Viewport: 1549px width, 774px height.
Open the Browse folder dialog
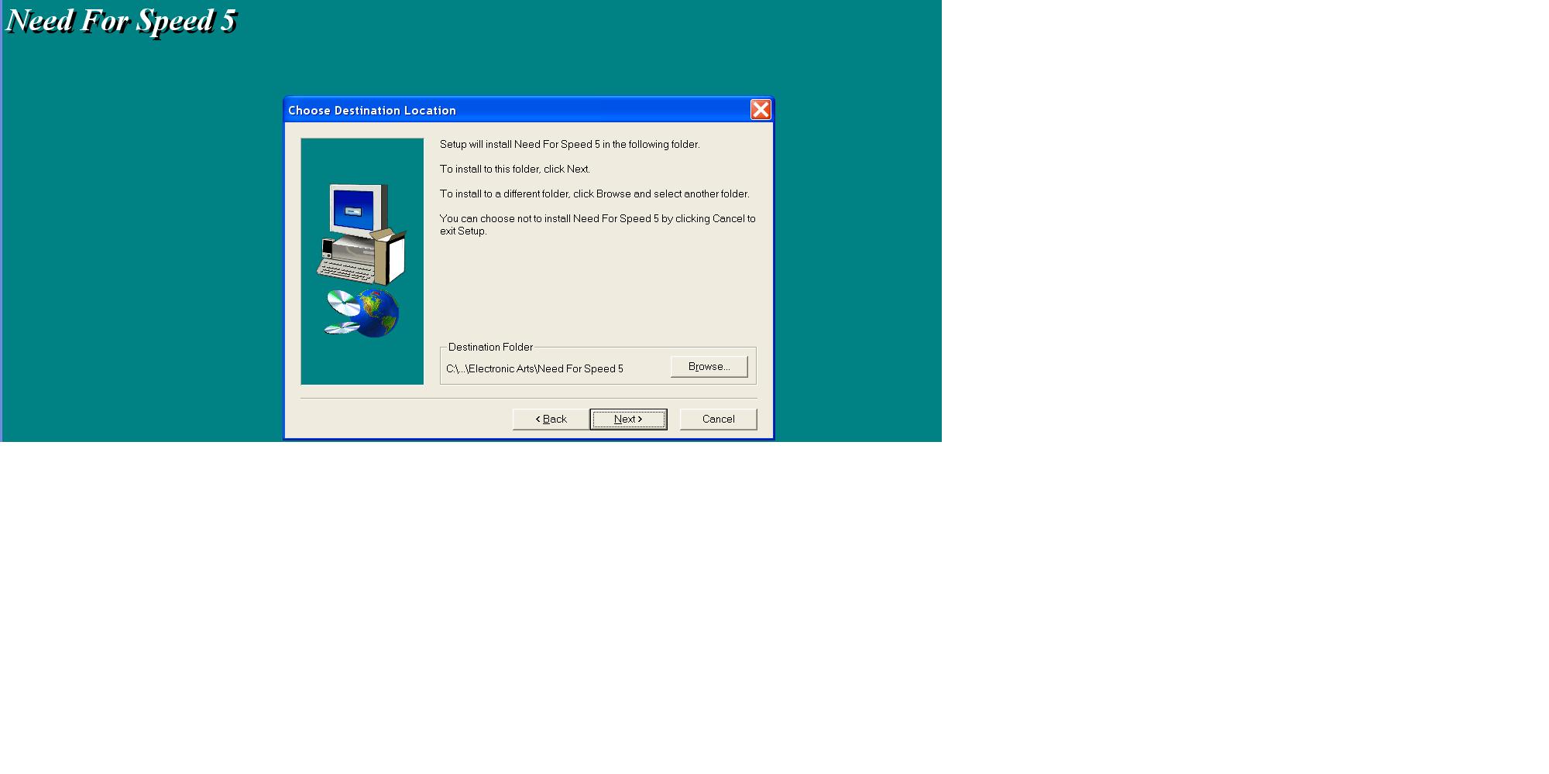(x=709, y=367)
